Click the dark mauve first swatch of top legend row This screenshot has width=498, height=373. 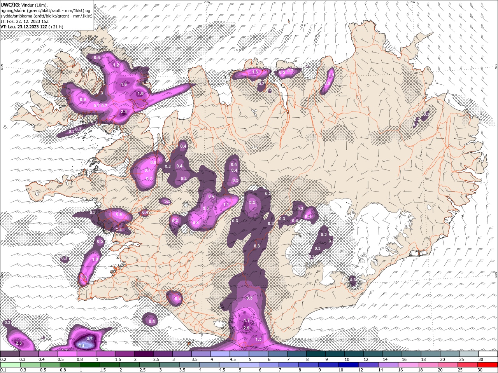point(10,354)
